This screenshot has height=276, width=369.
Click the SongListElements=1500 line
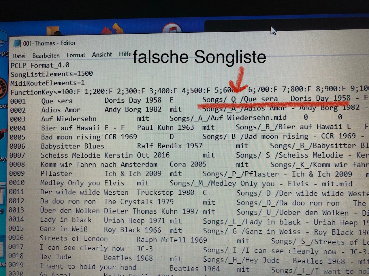click(52, 74)
